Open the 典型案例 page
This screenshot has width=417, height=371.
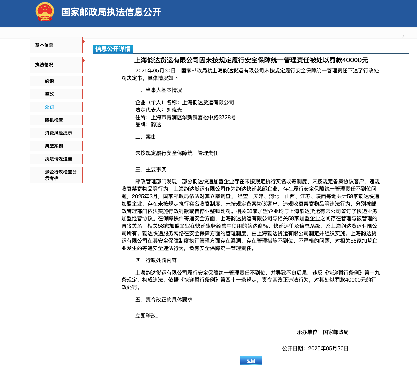pyautogui.click(x=54, y=146)
